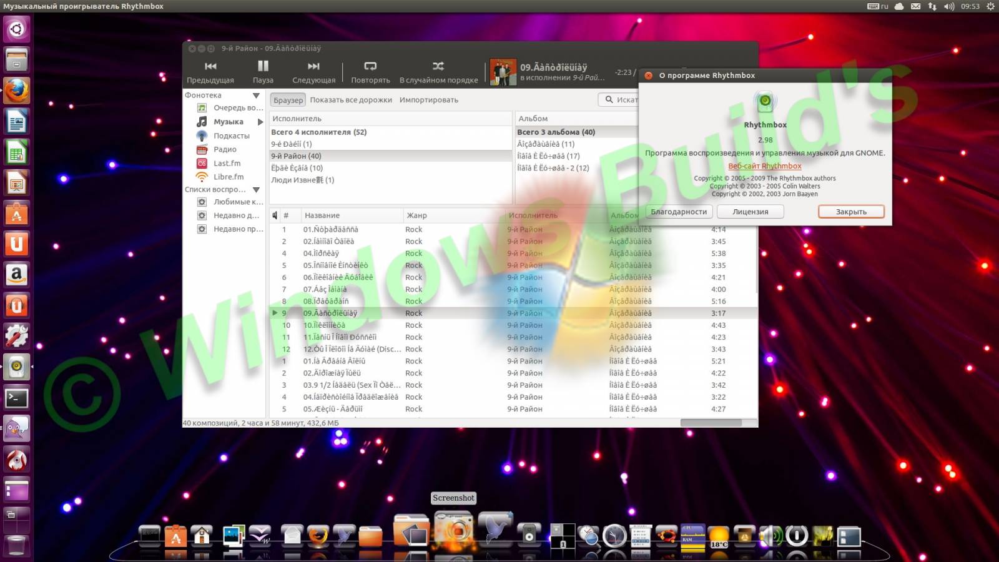Open Ubuntu Software Center in launcher

pyautogui.click(x=16, y=213)
